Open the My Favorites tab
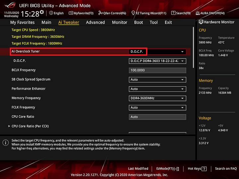 click(23, 23)
